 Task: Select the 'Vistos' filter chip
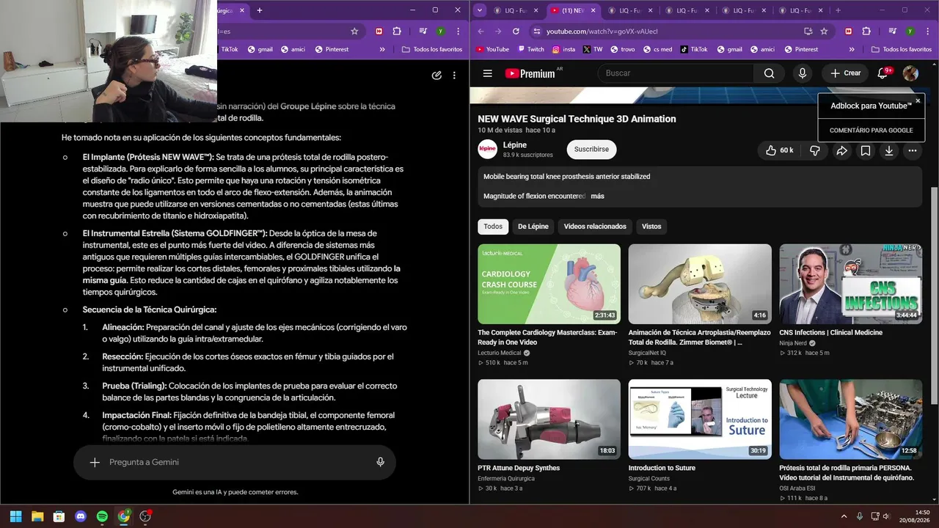coord(651,227)
